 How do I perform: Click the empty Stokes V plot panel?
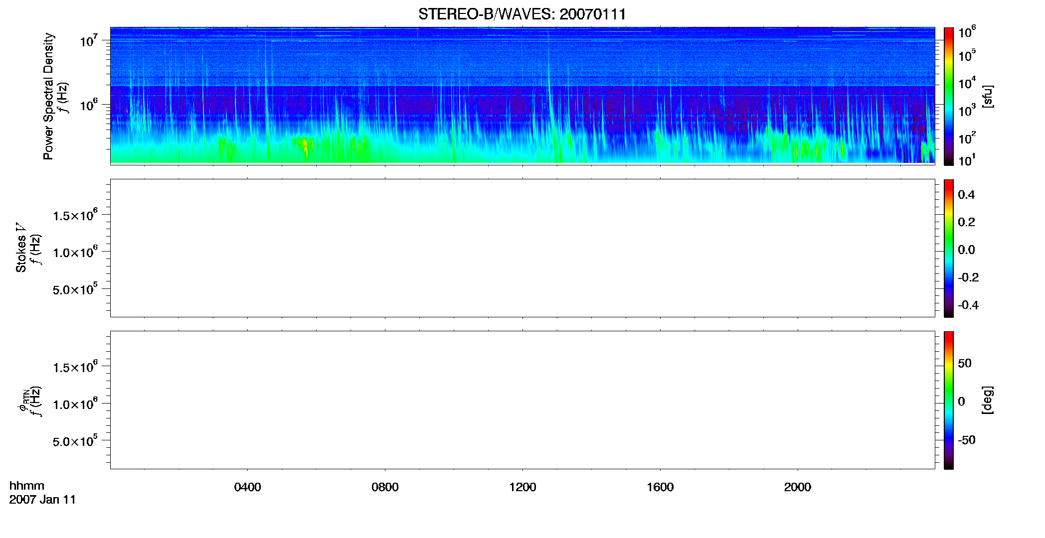[x=522, y=248]
